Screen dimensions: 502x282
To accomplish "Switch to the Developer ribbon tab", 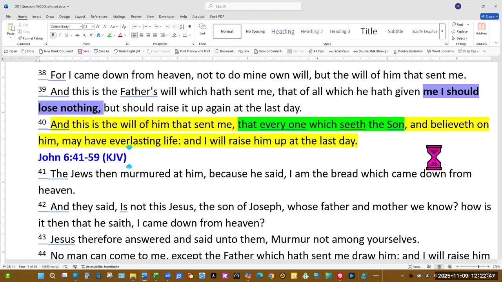I will [167, 16].
